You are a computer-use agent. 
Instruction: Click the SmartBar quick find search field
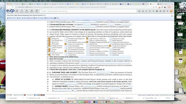pos(88,11)
